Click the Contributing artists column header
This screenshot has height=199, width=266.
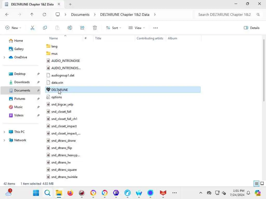[150, 38]
